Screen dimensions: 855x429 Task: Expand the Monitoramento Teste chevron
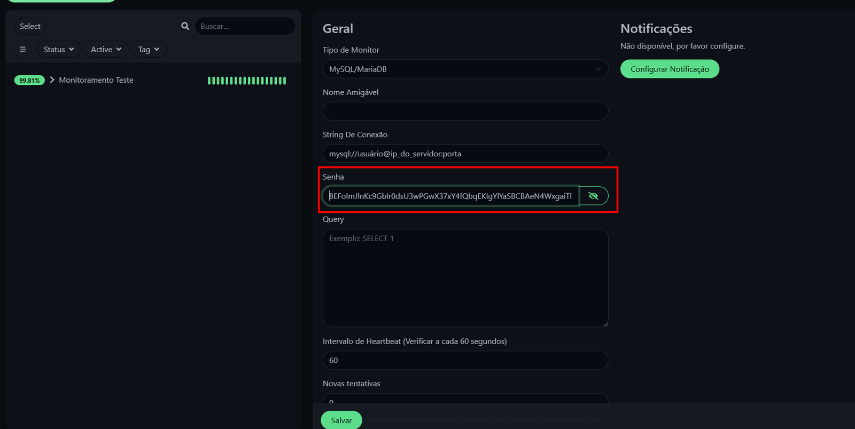52,80
